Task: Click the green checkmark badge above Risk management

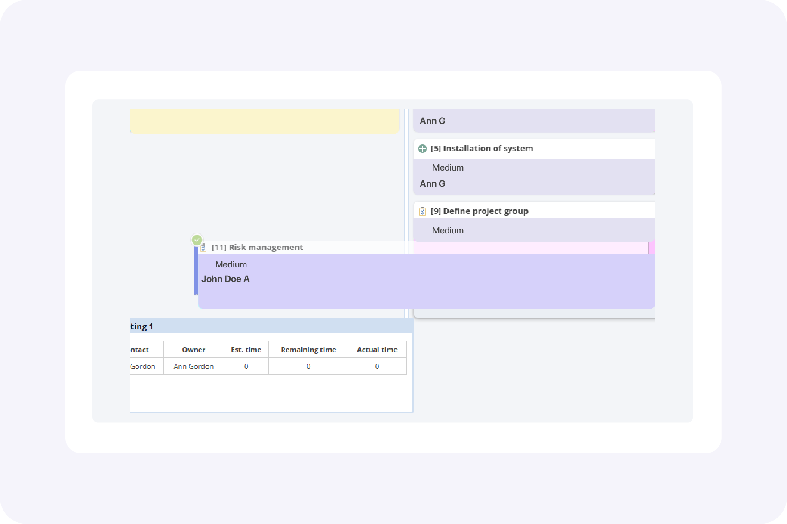Action: (197, 240)
